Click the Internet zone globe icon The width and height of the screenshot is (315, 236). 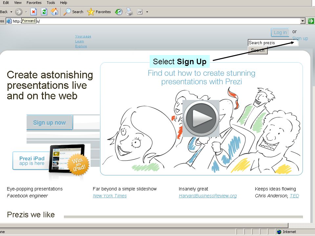coord(279,232)
